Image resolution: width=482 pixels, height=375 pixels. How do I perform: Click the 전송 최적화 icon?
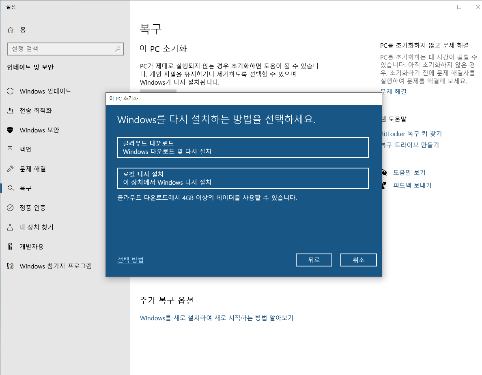tap(10, 111)
